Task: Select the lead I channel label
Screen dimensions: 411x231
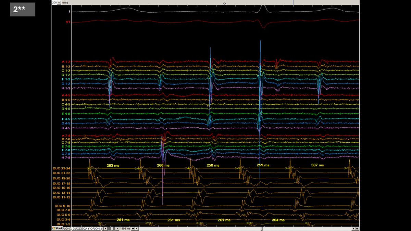Action: 70,11
